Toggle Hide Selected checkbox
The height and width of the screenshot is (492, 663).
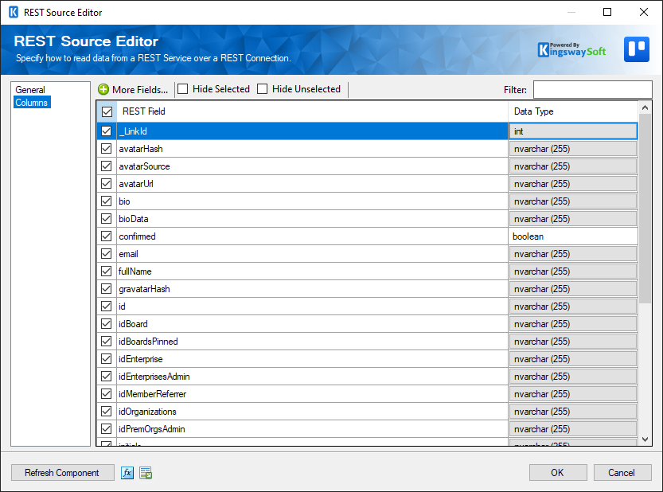[183, 89]
